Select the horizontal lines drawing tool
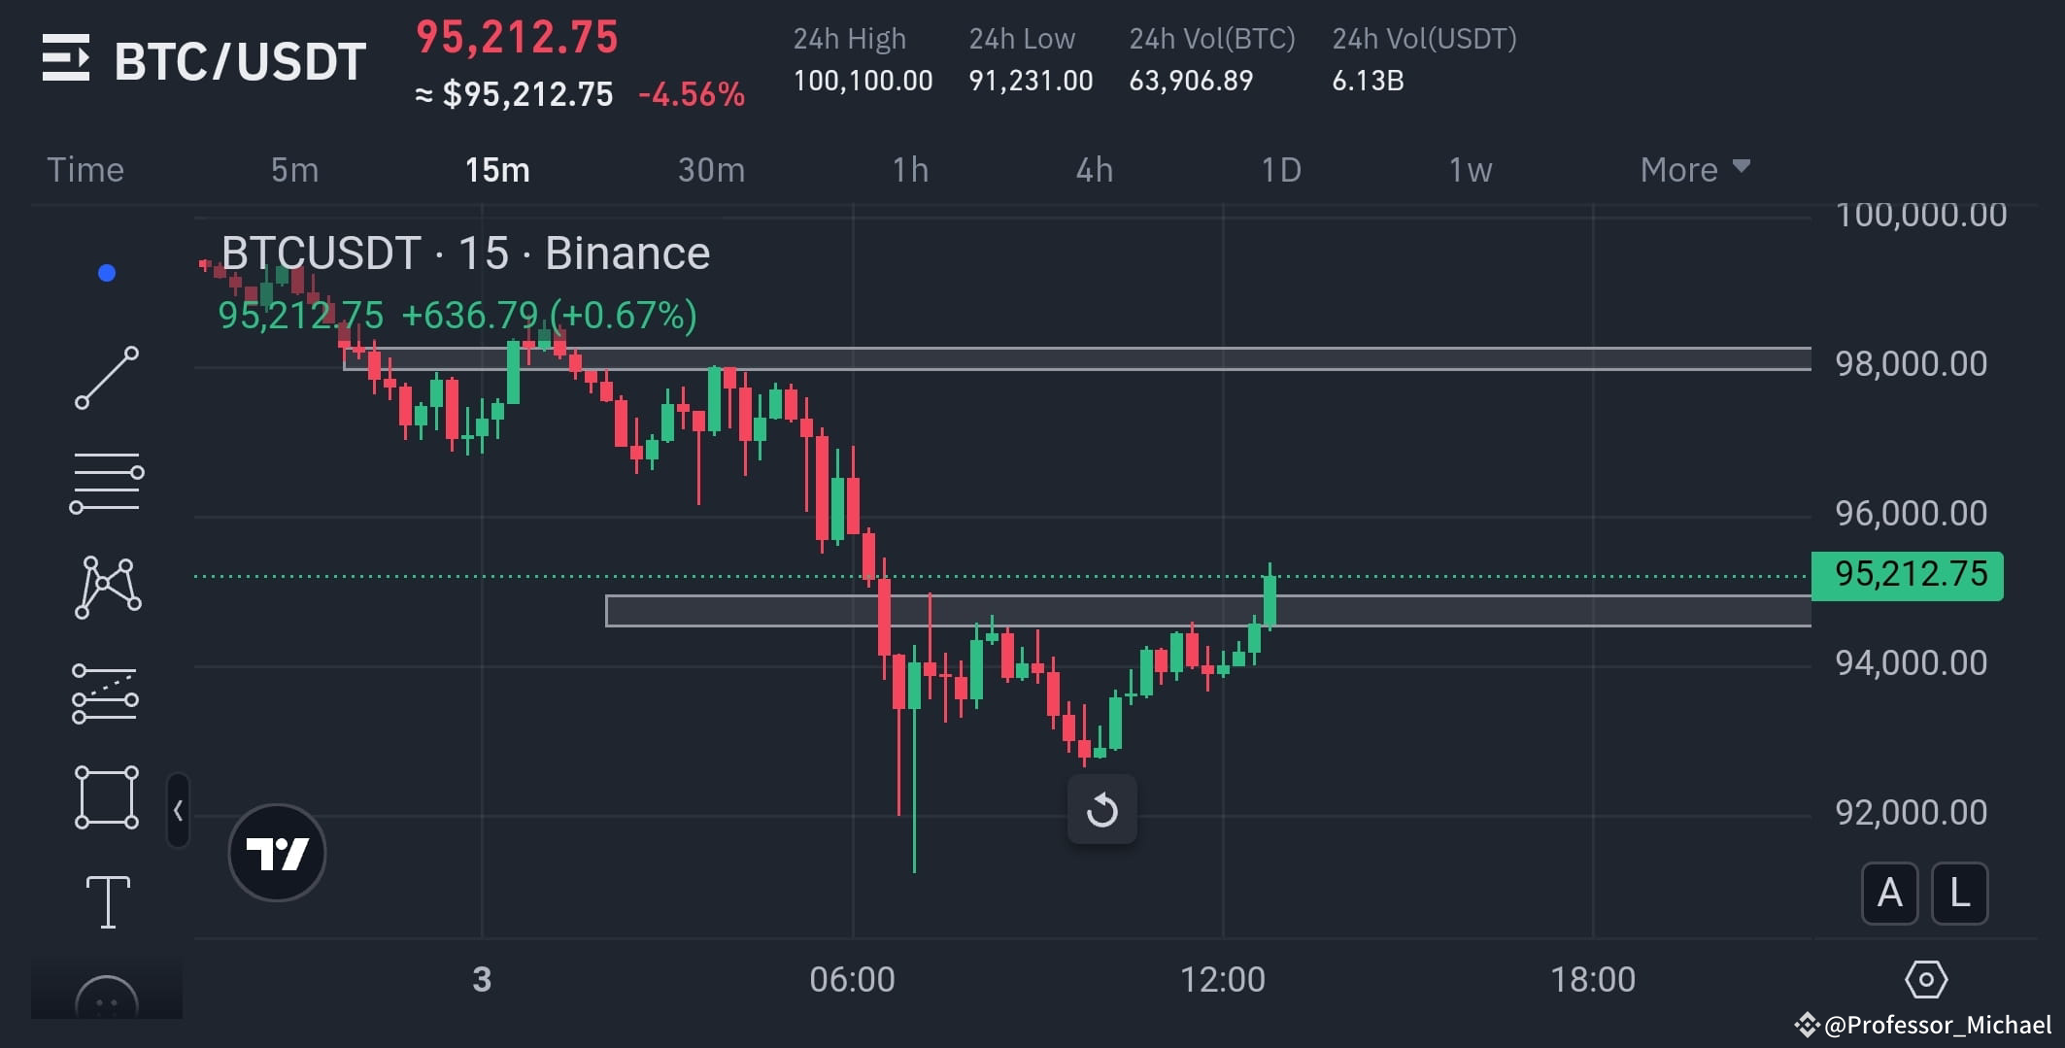This screenshot has width=2065, height=1048. pyautogui.click(x=107, y=481)
